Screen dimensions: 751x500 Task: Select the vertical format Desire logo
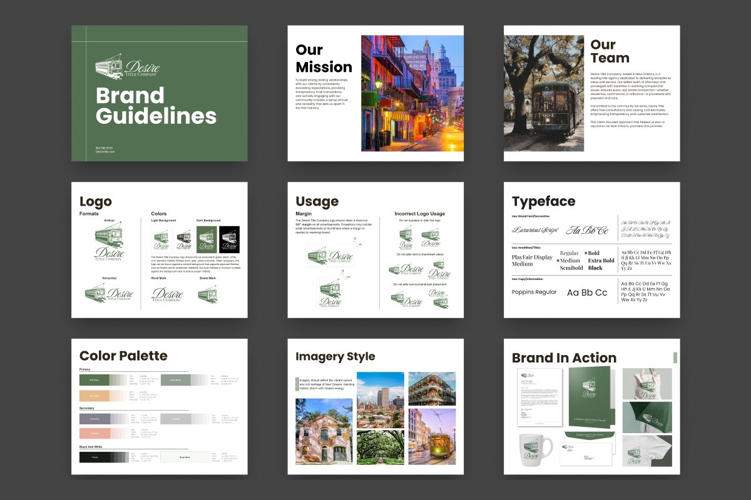[x=109, y=244]
